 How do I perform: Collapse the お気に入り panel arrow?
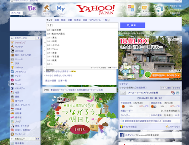tap(12, 139)
